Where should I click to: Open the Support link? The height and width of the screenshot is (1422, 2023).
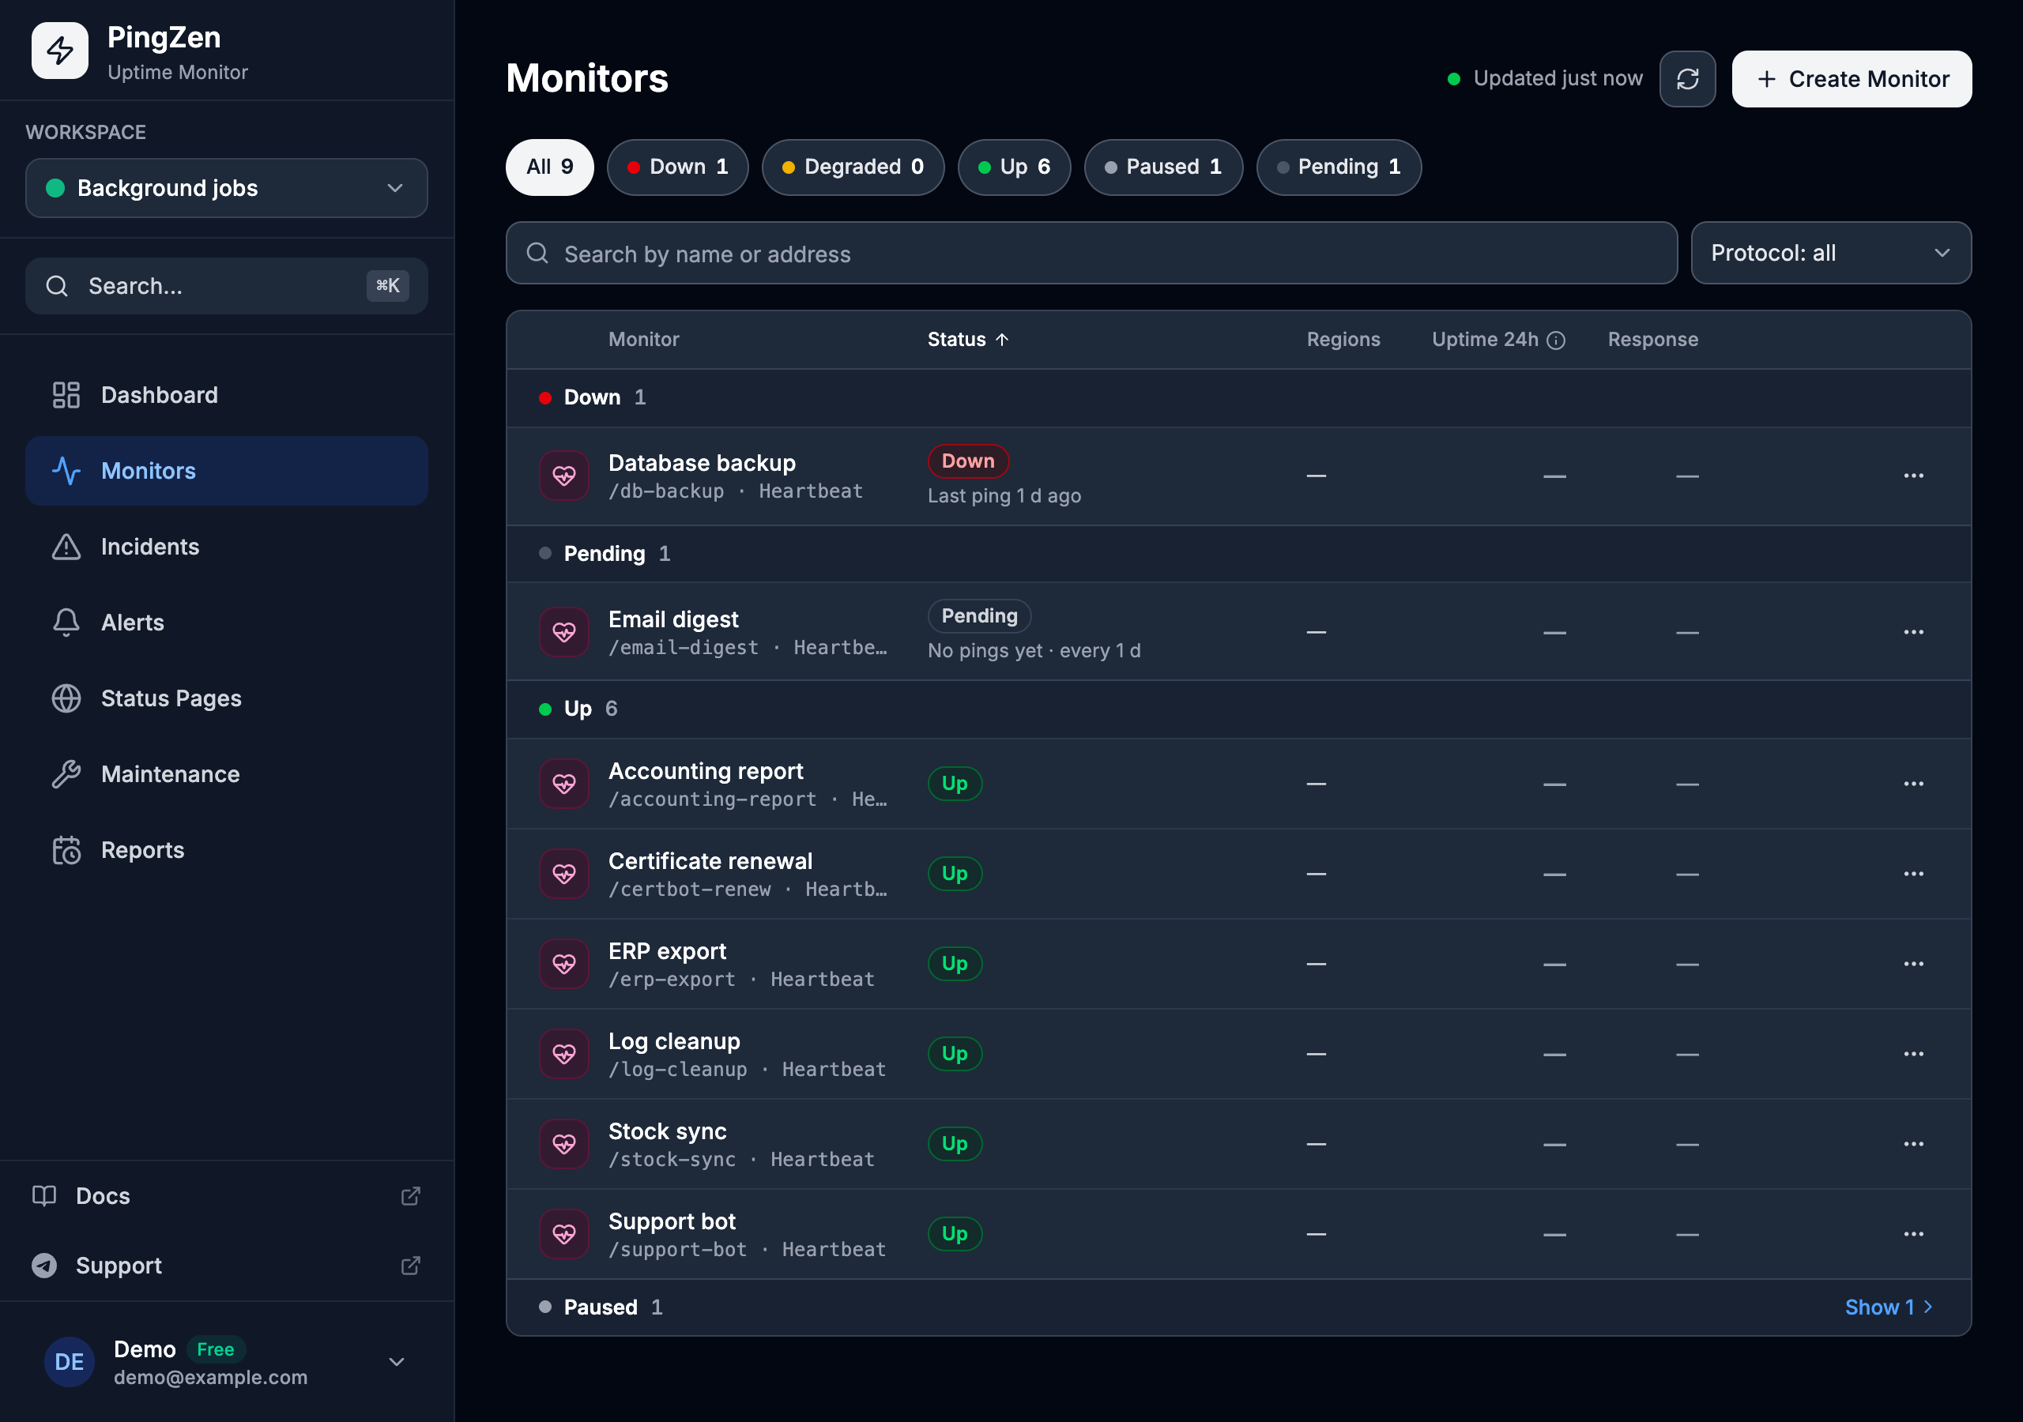[x=227, y=1265]
